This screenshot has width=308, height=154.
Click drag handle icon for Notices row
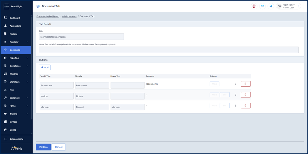click(235, 95)
